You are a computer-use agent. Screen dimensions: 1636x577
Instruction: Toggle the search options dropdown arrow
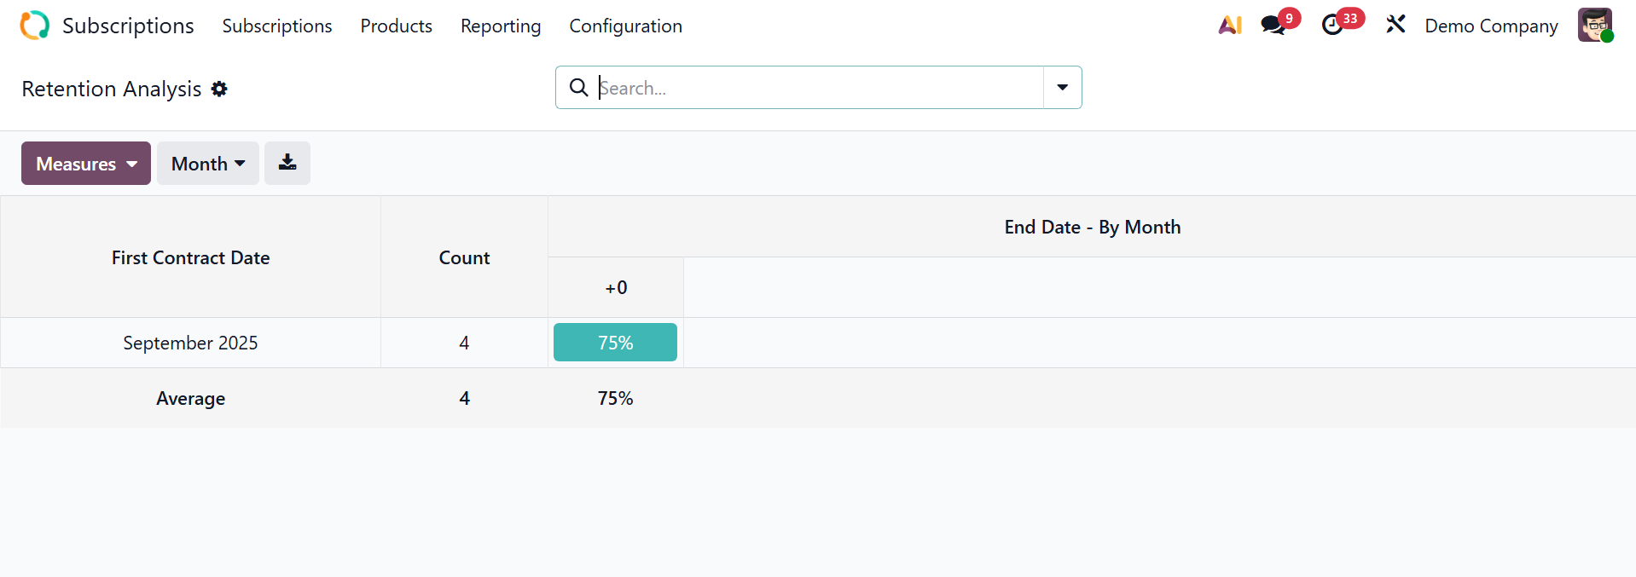tap(1063, 88)
